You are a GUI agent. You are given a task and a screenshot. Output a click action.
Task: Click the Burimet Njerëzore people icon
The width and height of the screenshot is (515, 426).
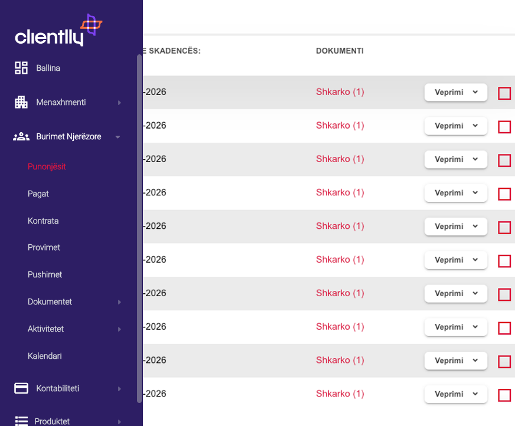pyautogui.click(x=21, y=136)
